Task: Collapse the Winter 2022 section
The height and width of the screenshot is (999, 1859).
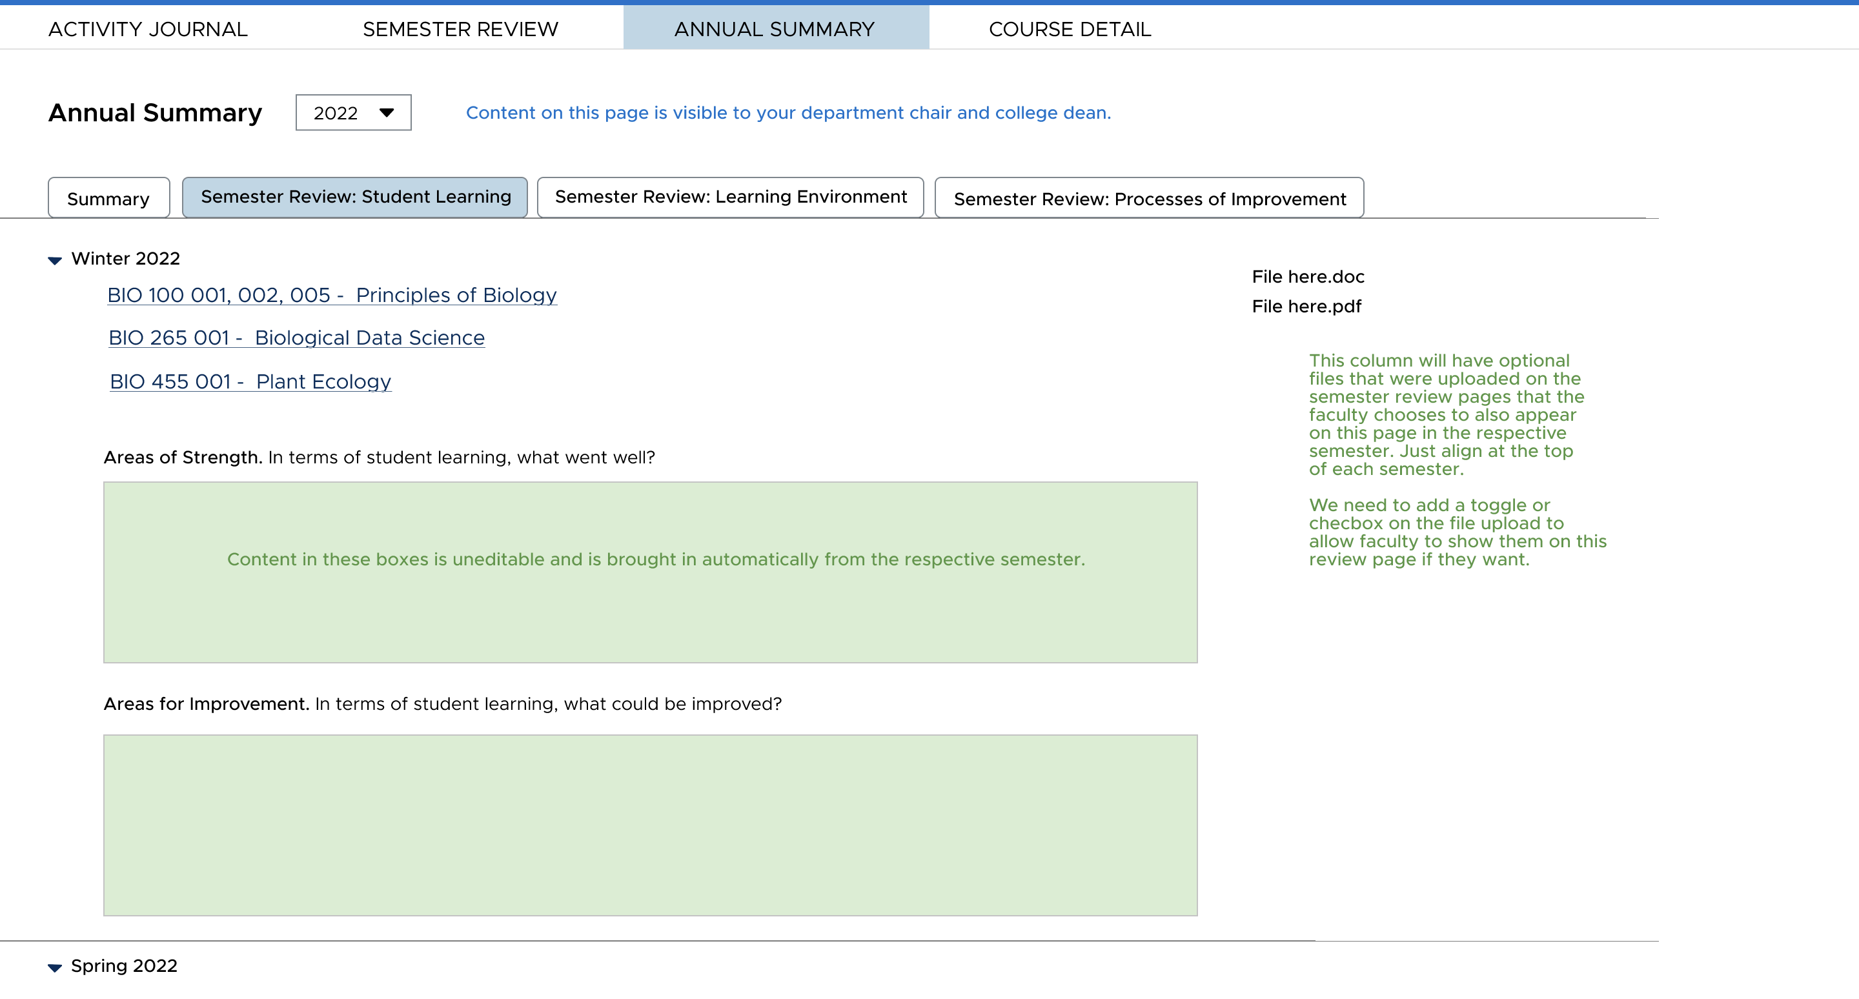Action: coord(55,260)
